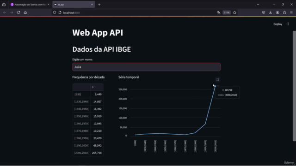Expand the chart with fullscreen icon

point(217,80)
